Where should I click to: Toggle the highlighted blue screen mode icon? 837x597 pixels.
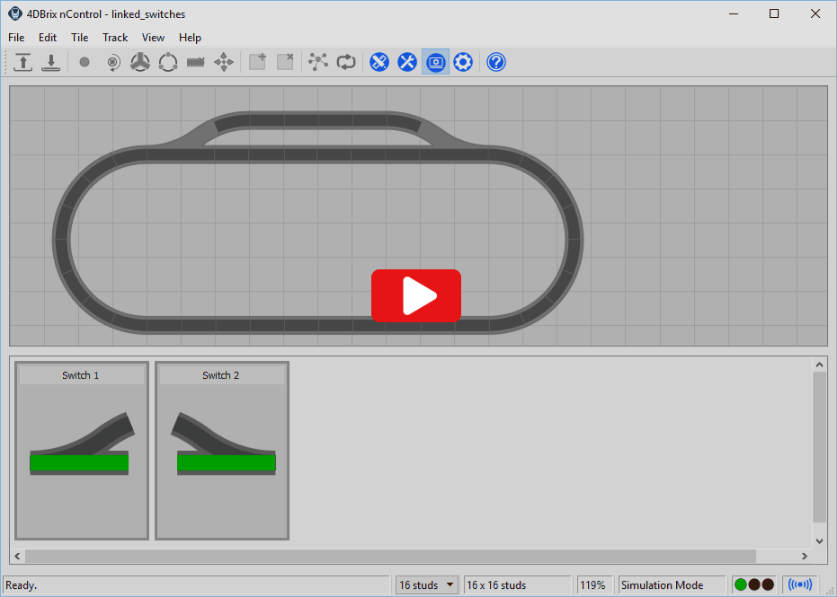tap(435, 62)
